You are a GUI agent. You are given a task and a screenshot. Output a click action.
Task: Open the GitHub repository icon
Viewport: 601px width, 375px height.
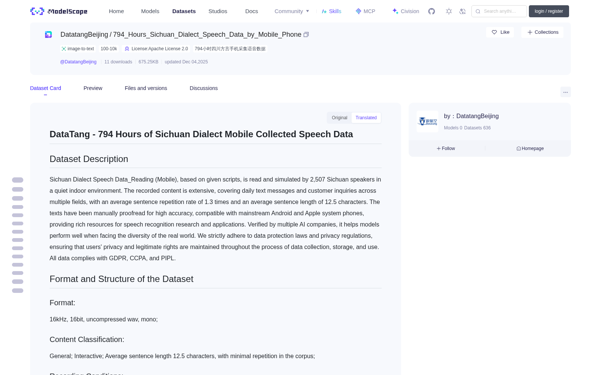click(x=432, y=11)
